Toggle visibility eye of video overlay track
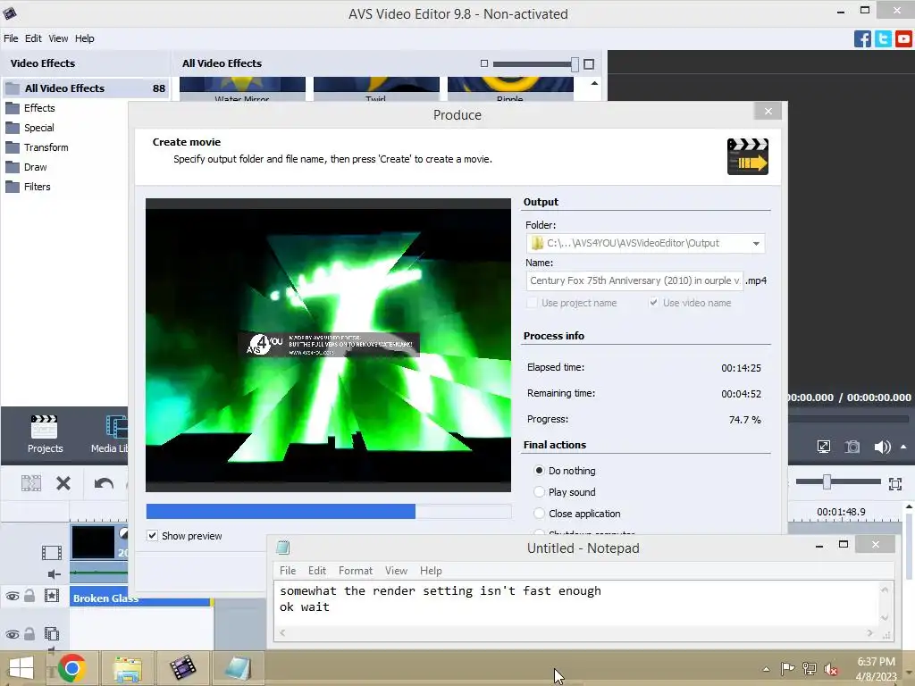915x686 pixels. click(x=13, y=634)
